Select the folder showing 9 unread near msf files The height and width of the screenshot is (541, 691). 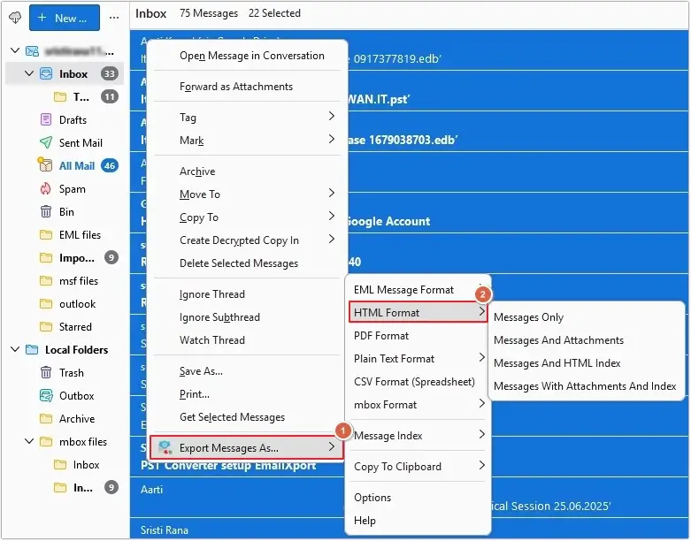point(79,258)
